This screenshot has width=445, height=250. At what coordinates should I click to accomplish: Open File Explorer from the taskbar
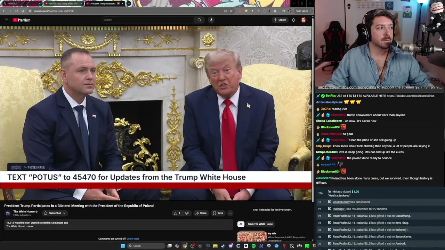tap(215, 246)
